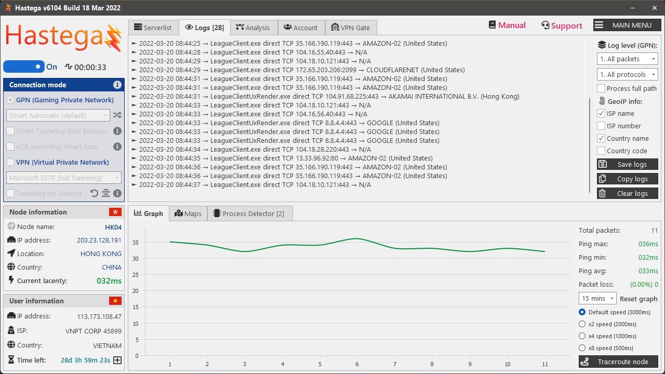Enable Process full path checkbox
Image resolution: width=665 pixels, height=374 pixels.
click(601, 88)
